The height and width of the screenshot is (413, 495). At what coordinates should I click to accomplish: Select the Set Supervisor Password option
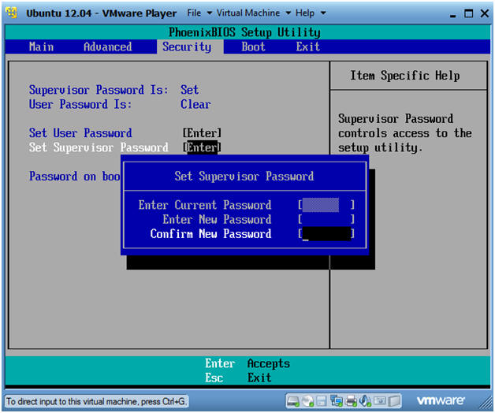(99, 147)
